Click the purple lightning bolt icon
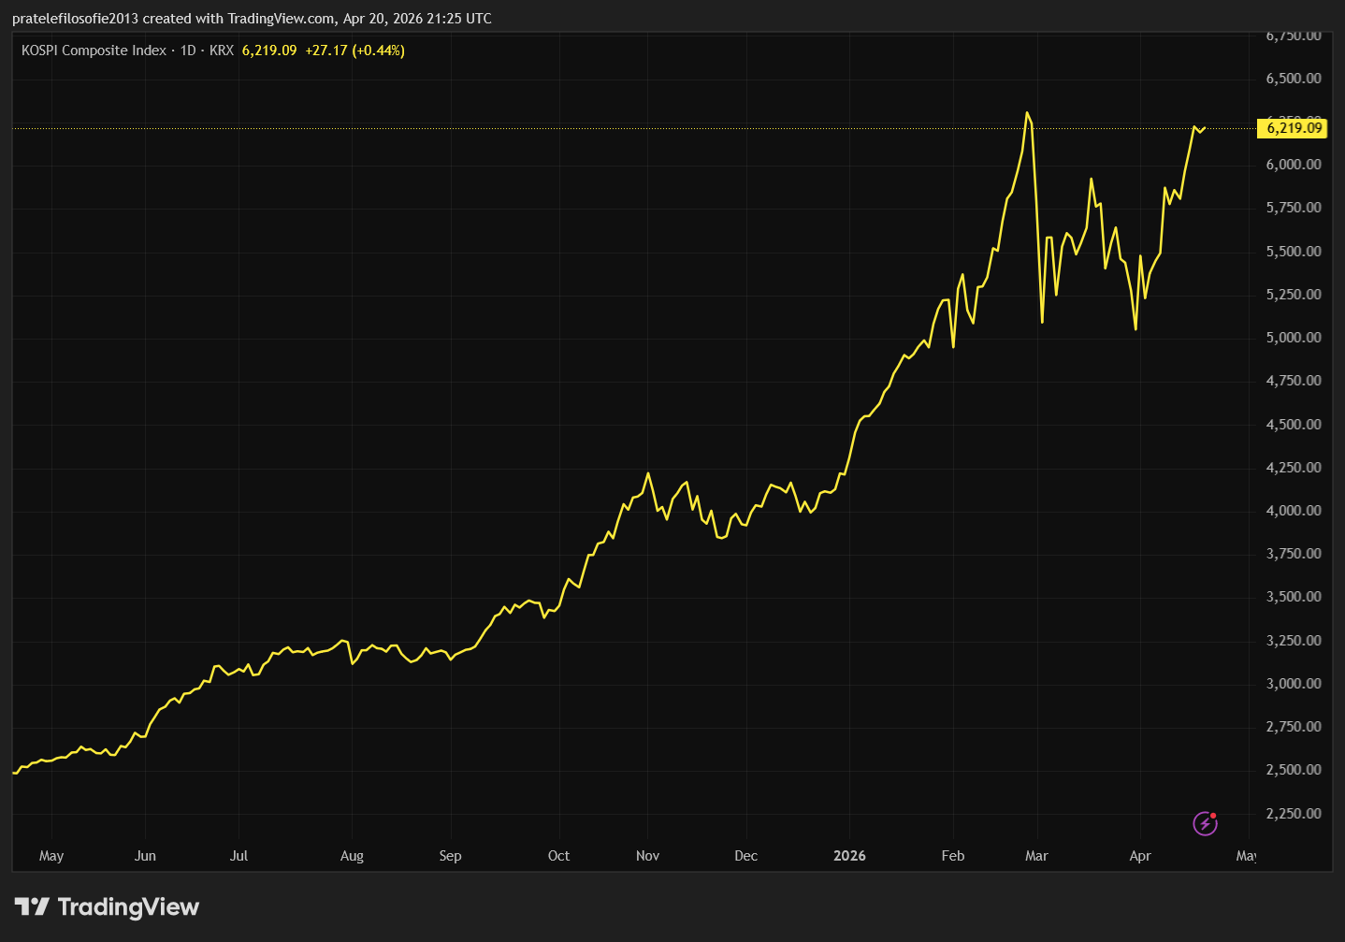 [x=1205, y=823]
